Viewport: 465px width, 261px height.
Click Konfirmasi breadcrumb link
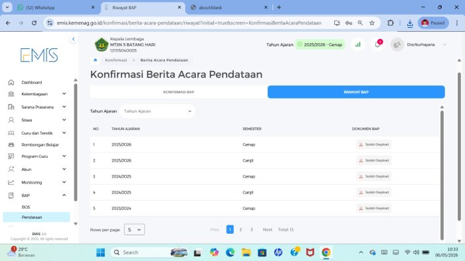(x=116, y=60)
